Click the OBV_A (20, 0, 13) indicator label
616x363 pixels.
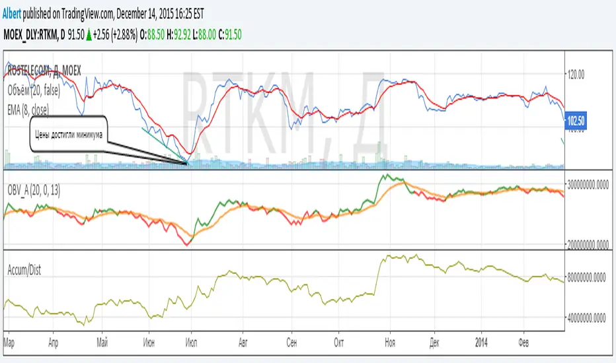click(x=34, y=191)
